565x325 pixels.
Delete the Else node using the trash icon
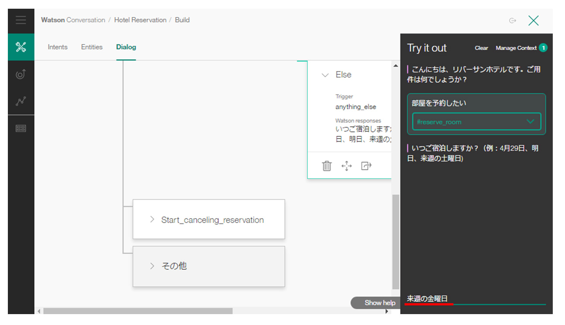point(327,166)
